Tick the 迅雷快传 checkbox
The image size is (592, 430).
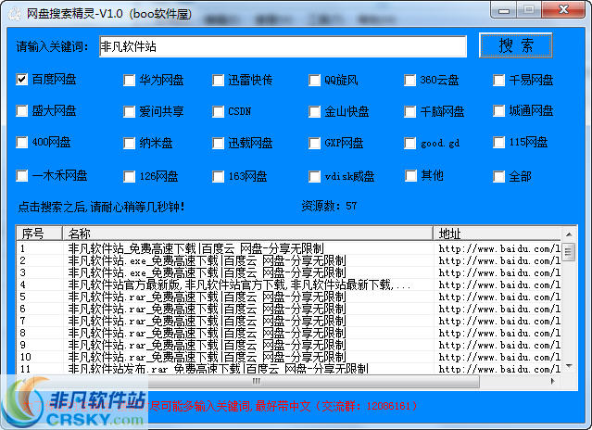218,80
